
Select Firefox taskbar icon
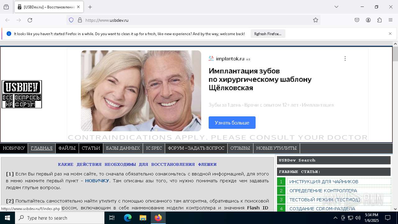pos(158,218)
